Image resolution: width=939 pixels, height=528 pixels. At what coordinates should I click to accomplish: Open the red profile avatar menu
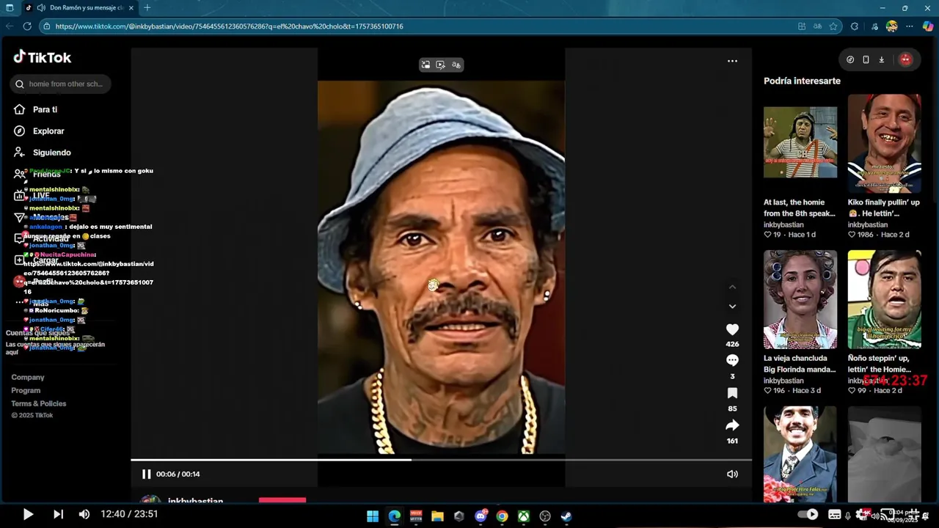click(x=905, y=59)
